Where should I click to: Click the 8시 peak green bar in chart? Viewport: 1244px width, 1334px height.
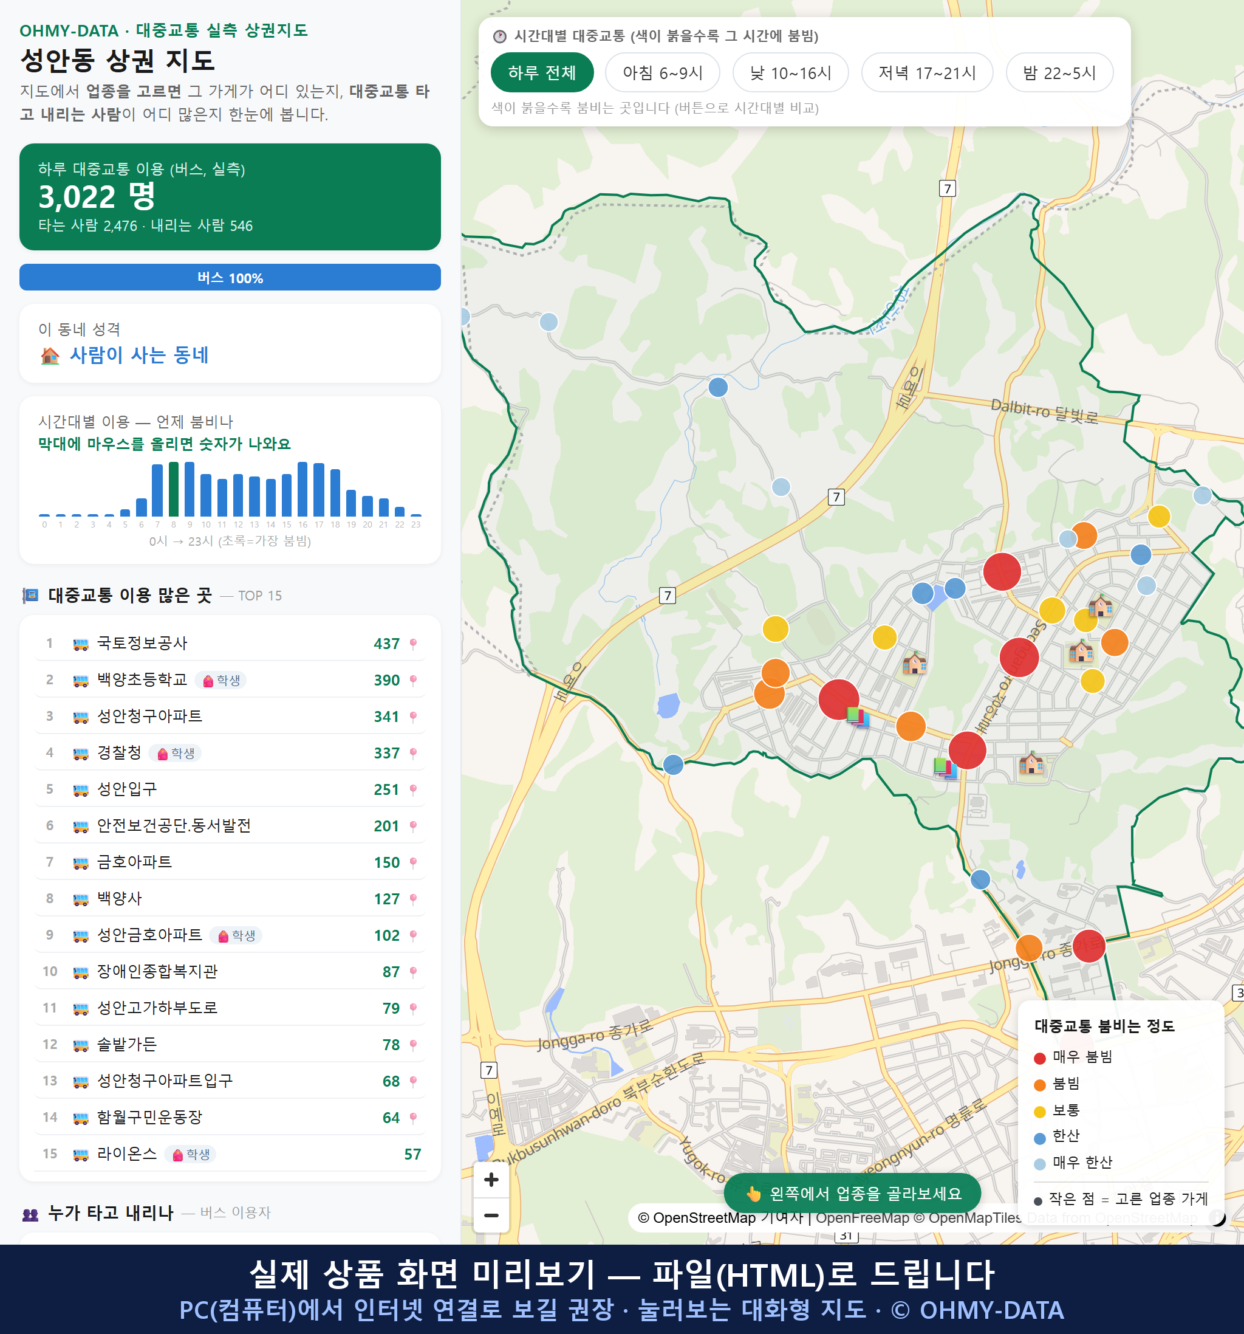174,489
